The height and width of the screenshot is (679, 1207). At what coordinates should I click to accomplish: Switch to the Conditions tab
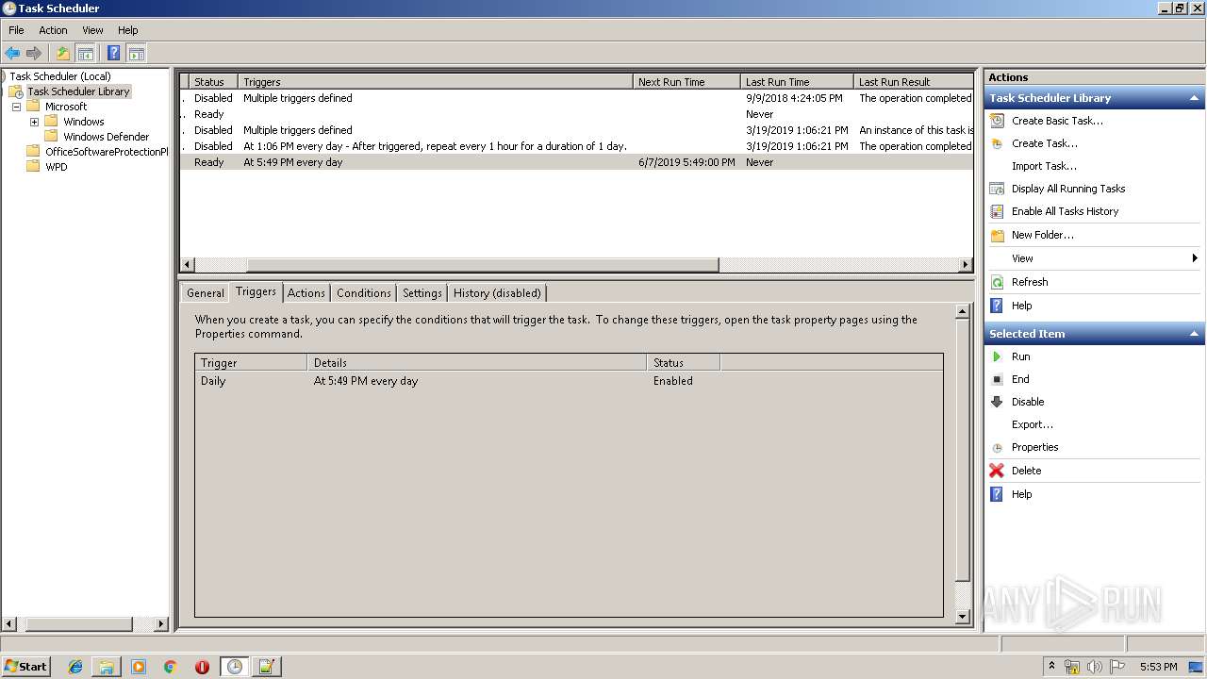point(364,293)
